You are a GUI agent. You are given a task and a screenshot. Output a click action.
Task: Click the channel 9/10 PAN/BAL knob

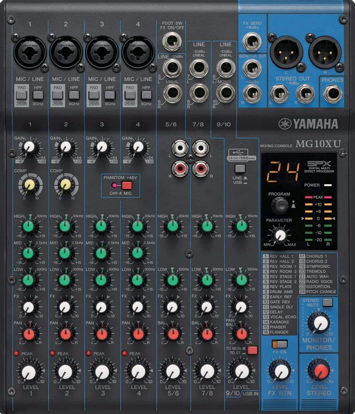pyautogui.click(x=241, y=334)
